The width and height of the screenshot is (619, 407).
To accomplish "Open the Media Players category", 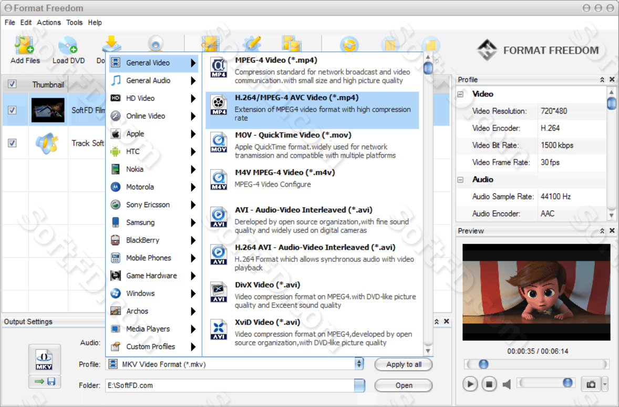I will click(153, 329).
